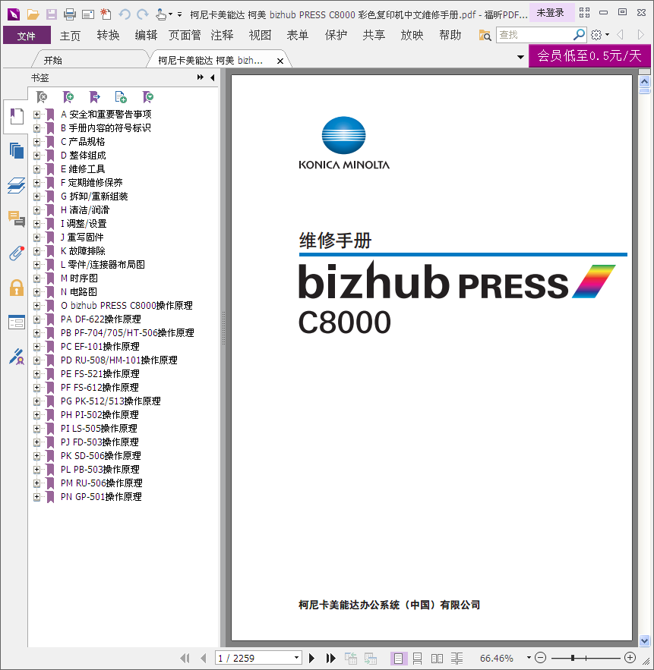Open the 帮助 ribbon tab
654x670 pixels.
point(450,35)
